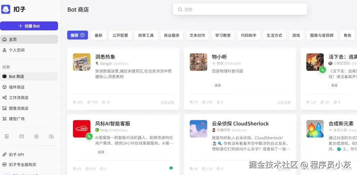Click the PAY icon for 扣子专业版购买
The image size is (357, 175).
point(4,164)
